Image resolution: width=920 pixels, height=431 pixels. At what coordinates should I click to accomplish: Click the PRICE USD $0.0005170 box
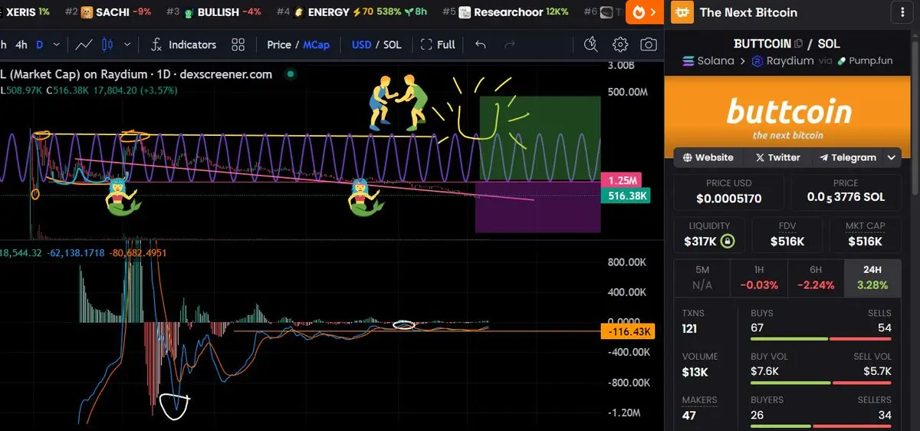pos(728,192)
